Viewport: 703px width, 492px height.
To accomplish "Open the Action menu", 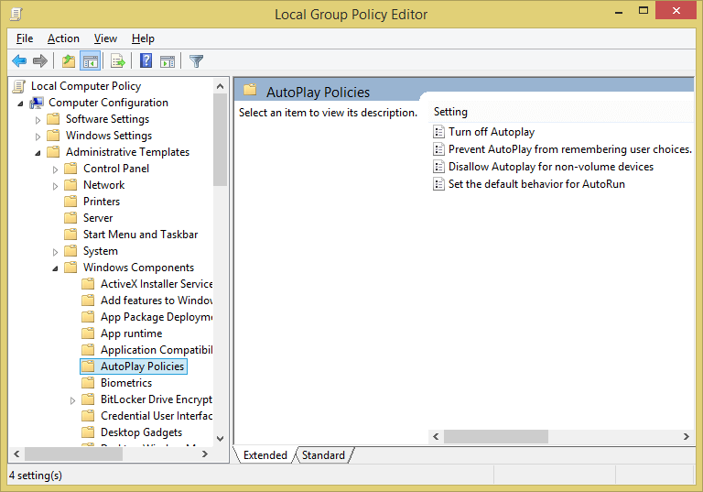I will 64,38.
